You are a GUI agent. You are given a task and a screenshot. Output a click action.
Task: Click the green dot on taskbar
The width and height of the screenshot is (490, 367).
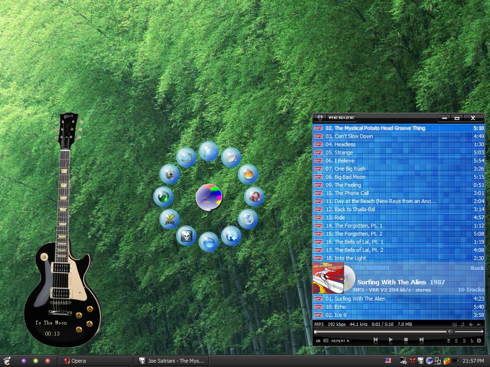35,361
